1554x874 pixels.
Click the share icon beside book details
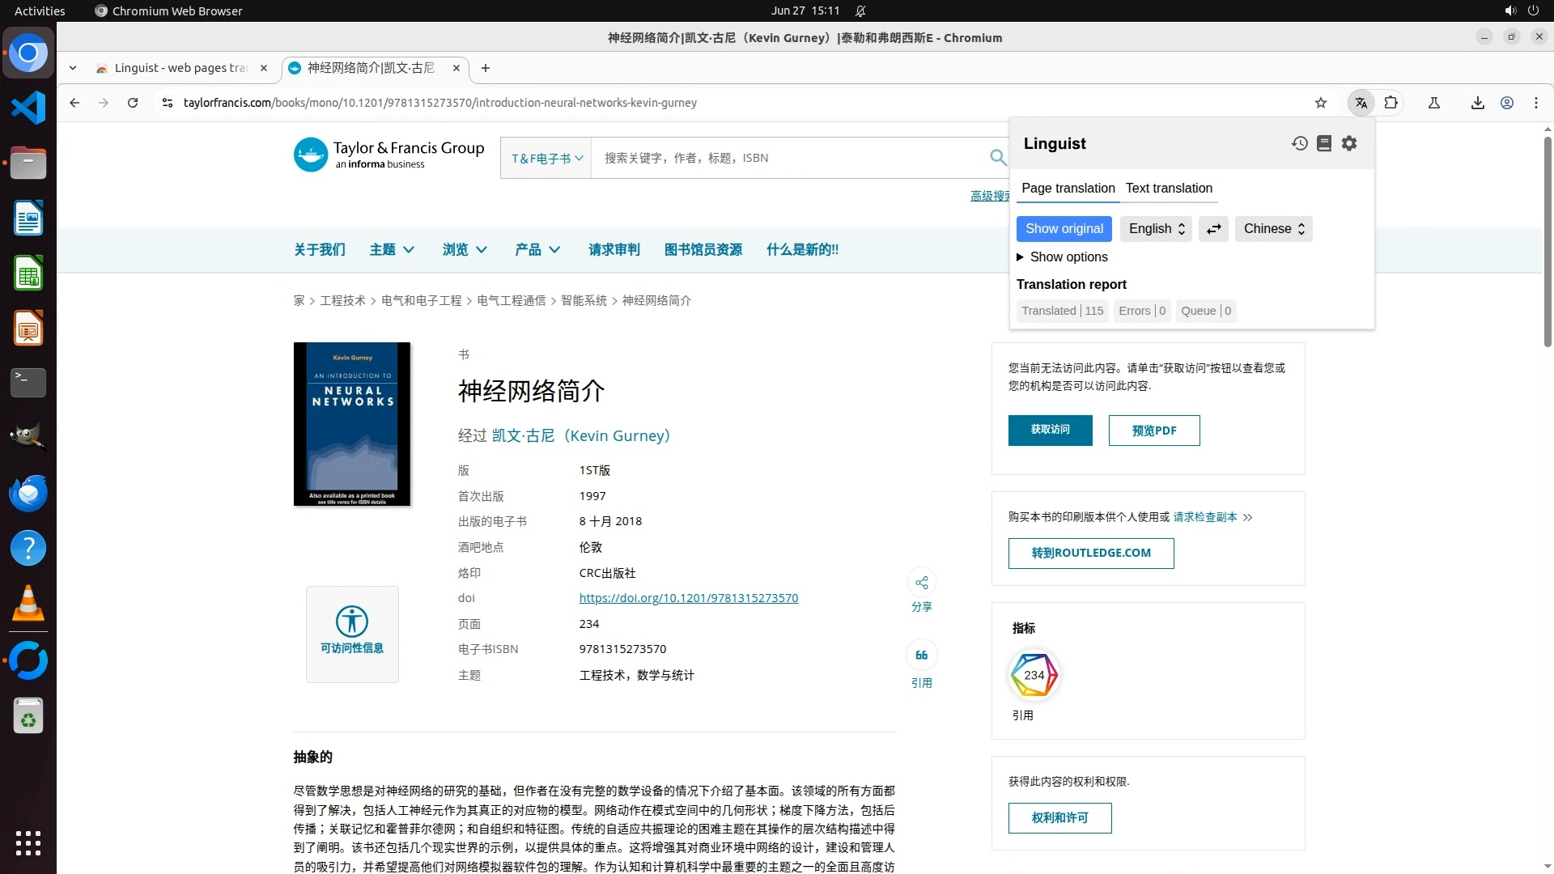921,583
